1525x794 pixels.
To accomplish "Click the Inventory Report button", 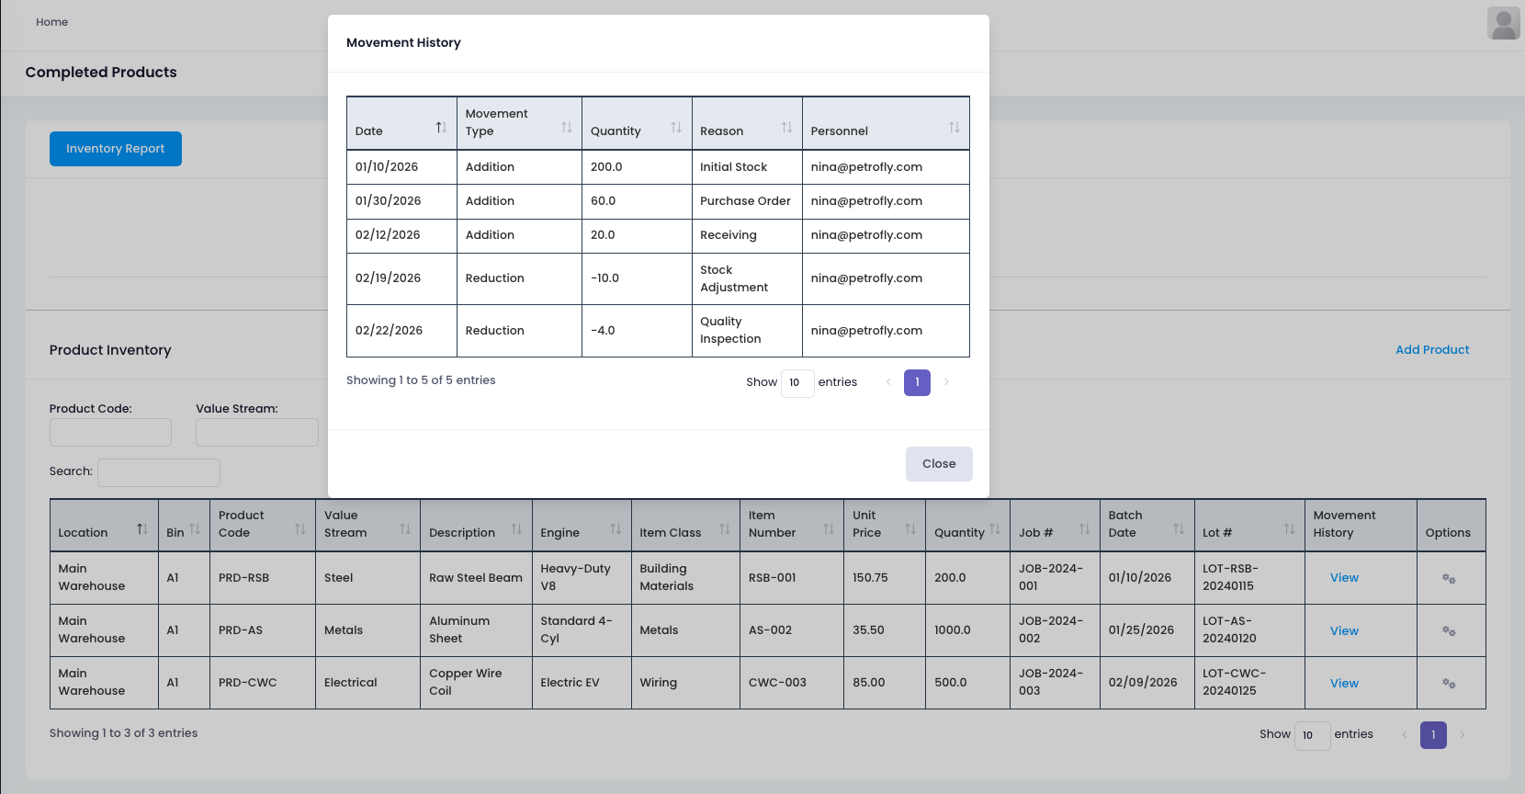I will tap(116, 149).
